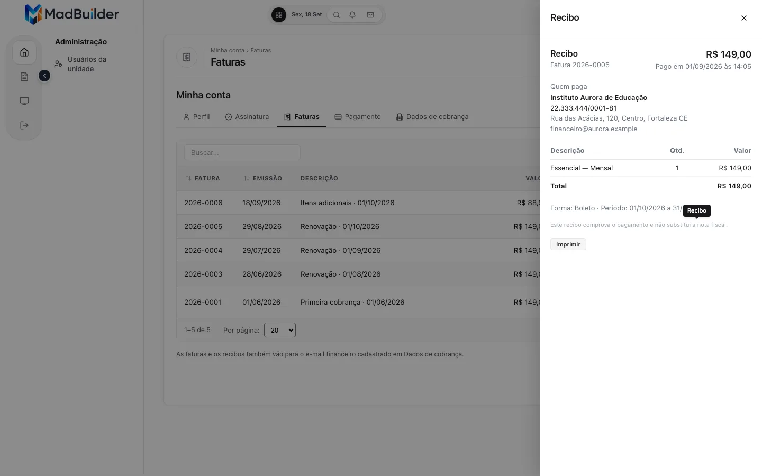Click 'Itens adicionais · 01/10/2026' description
The image size is (762, 476).
pos(347,203)
